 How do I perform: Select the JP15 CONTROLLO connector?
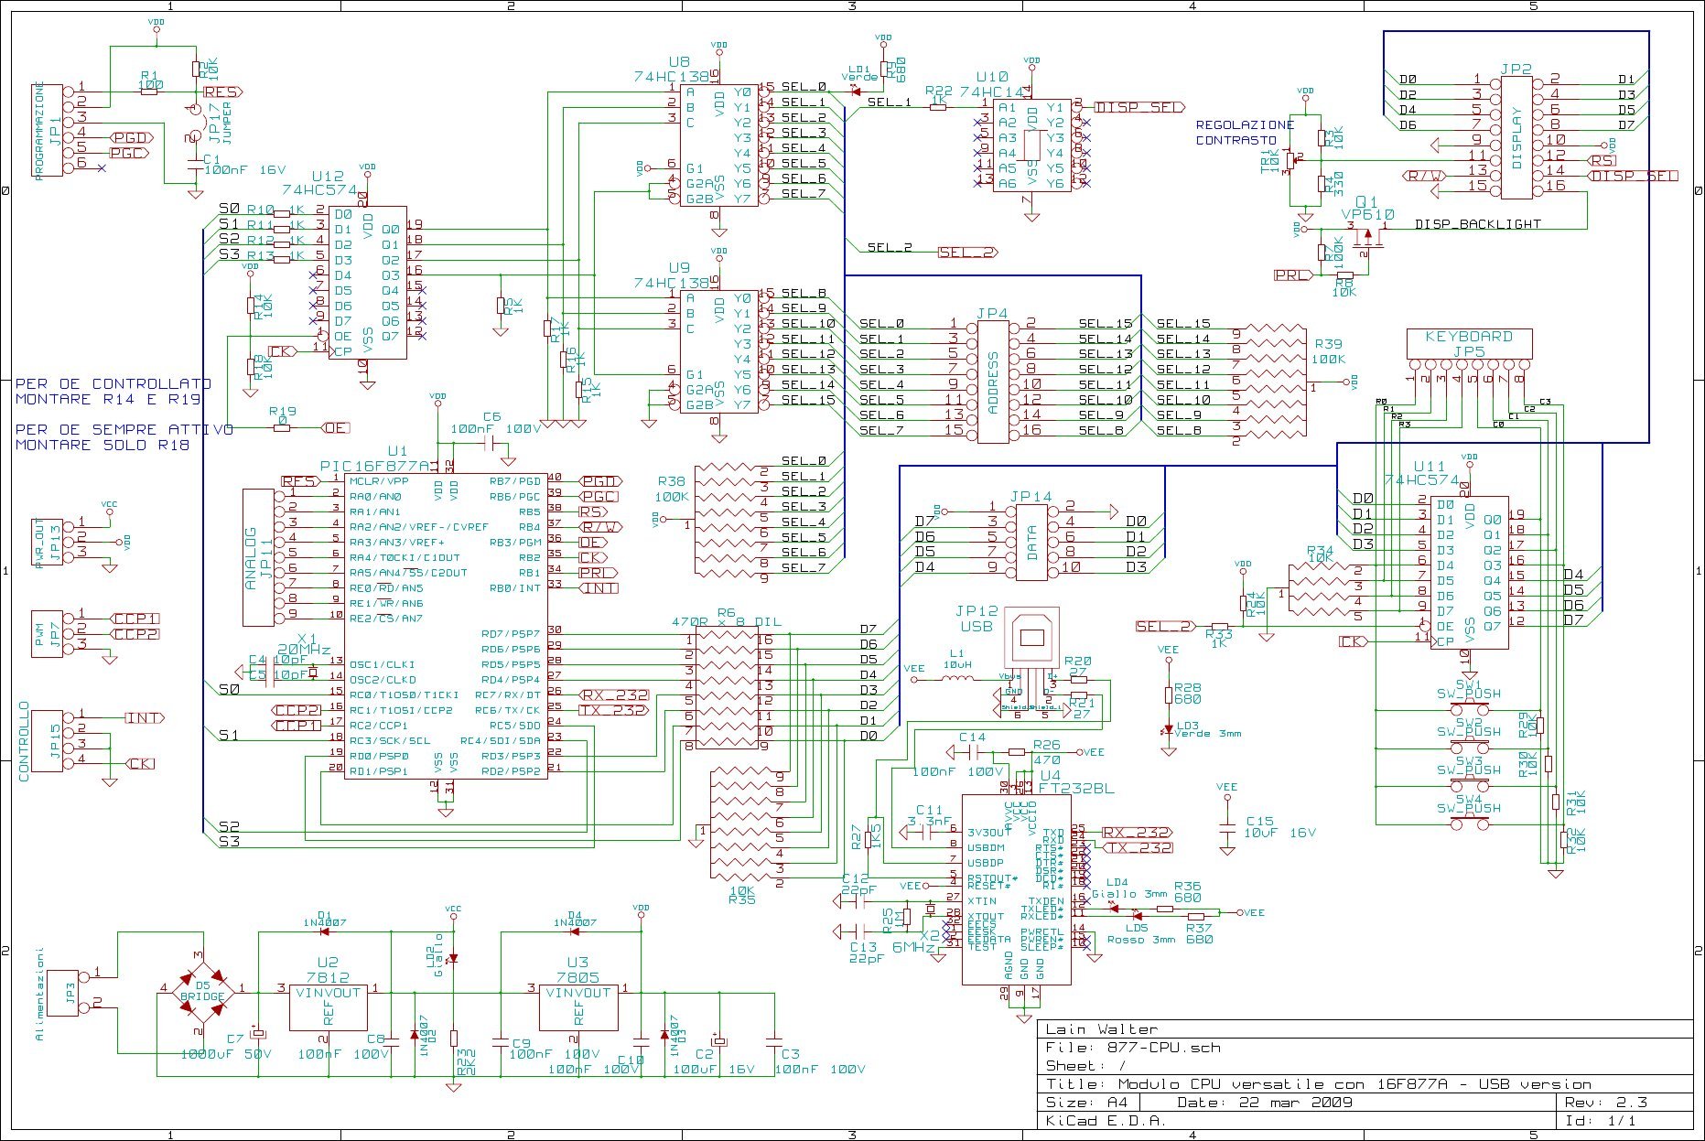coord(48,740)
